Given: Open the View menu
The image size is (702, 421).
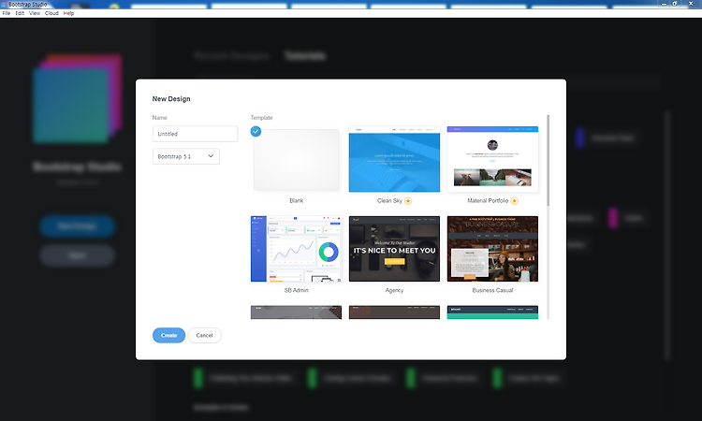Looking at the screenshot, I should click(x=35, y=13).
